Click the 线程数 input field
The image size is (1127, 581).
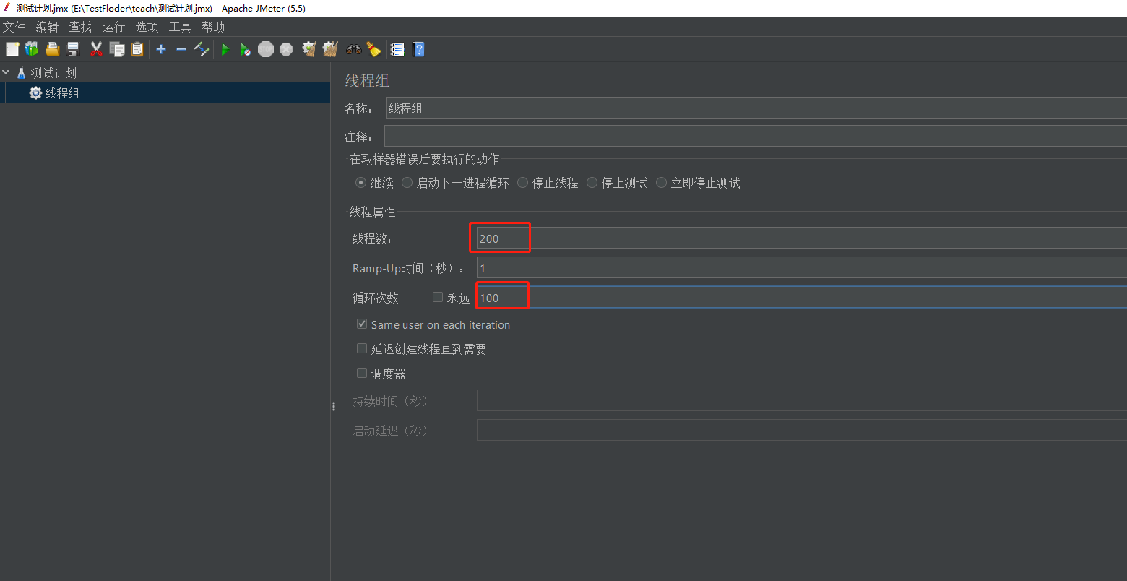coord(795,238)
